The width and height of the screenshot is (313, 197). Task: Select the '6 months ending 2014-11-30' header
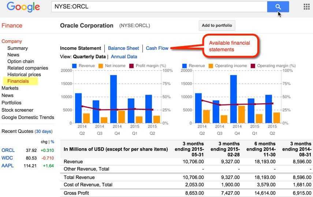coord(261,149)
